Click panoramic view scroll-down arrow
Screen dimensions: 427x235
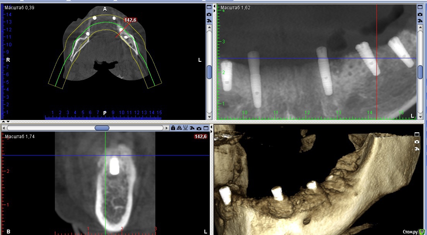point(420,116)
